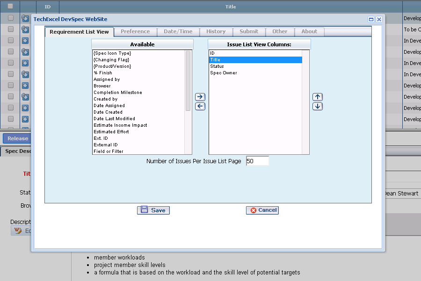Screen dimensions: 421x281
Task: Move selected column down with arrow
Action: (x=318, y=106)
